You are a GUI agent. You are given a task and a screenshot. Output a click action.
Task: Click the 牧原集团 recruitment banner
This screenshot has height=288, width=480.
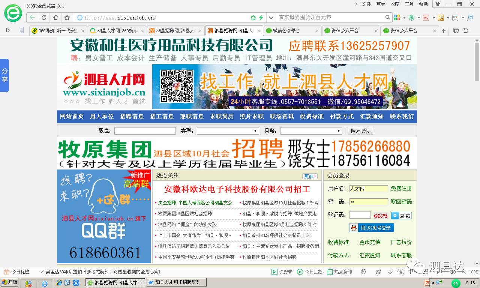click(237, 153)
